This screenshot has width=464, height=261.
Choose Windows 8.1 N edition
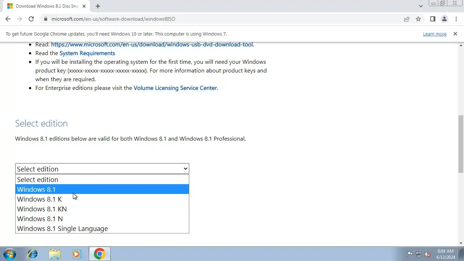point(102,219)
